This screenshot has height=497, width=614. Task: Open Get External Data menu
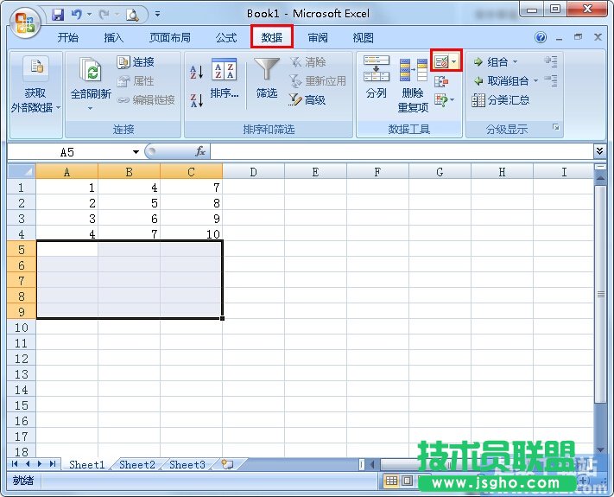35,94
